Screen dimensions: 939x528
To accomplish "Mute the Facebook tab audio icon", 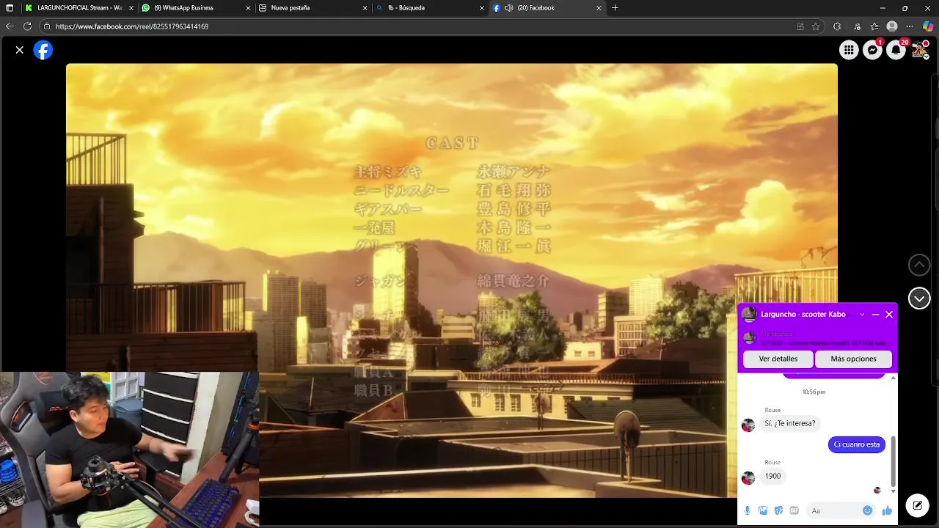I will tap(509, 8).
